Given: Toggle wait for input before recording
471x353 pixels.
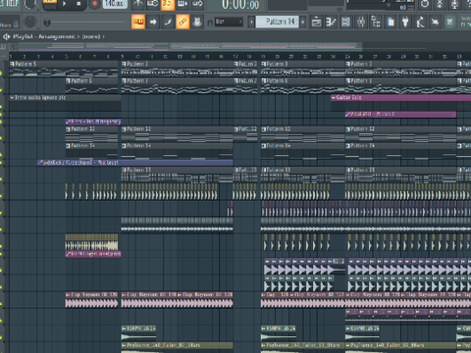Looking at the screenshot, I should tap(153, 4).
